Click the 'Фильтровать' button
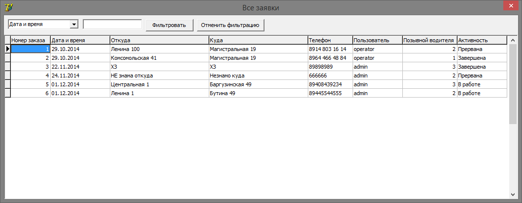Screen dimensions: 522x203 pos(169,25)
